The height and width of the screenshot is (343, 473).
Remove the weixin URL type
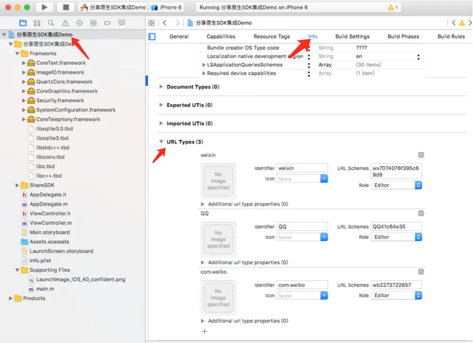click(x=421, y=155)
